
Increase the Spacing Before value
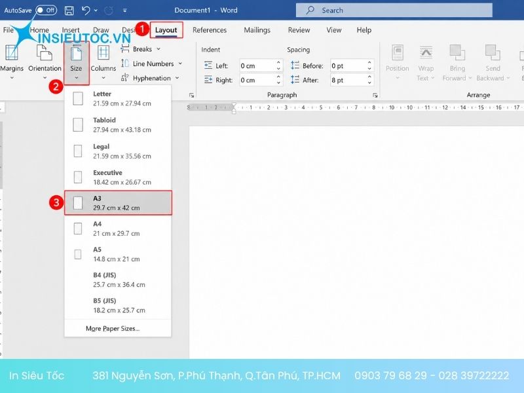[369, 62]
